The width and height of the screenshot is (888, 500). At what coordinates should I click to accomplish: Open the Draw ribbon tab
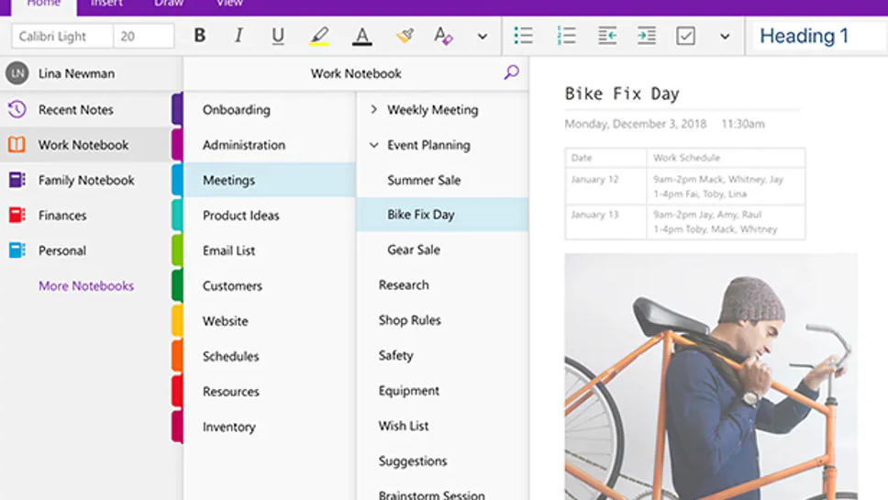pos(169,4)
